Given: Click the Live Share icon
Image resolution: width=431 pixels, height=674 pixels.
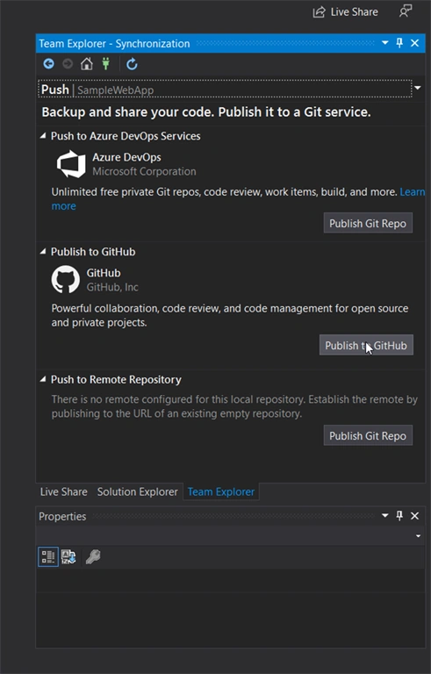Looking at the screenshot, I should [x=319, y=12].
